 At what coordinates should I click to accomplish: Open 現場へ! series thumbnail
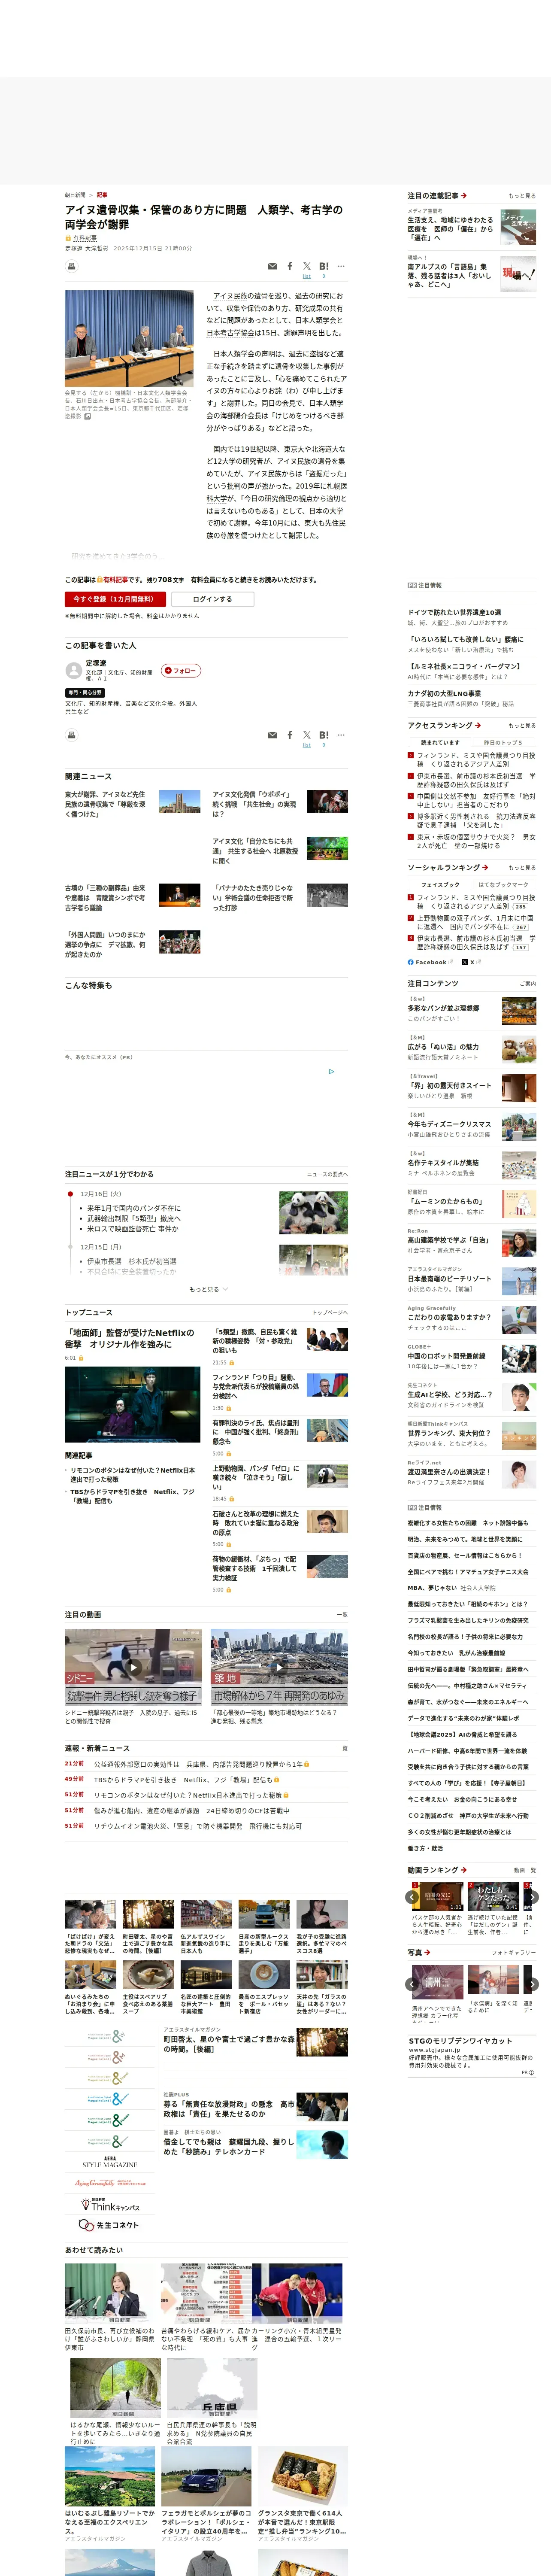coord(518,273)
